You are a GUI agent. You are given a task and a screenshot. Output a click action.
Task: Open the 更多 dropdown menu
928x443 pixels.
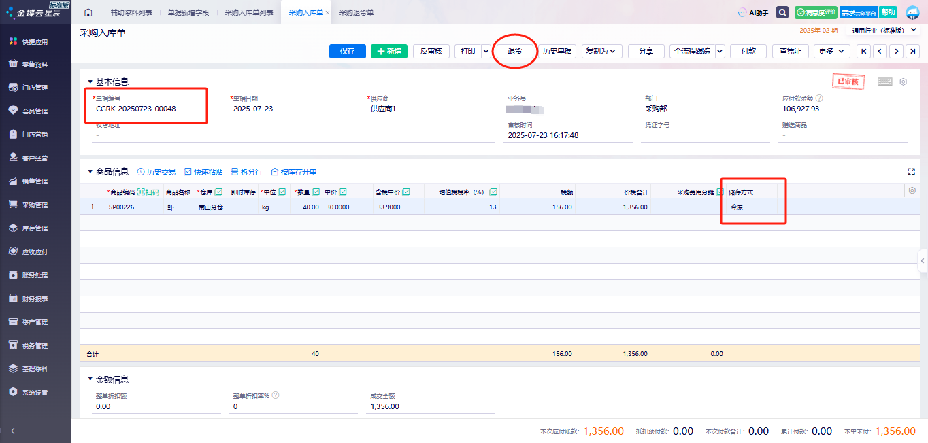pos(831,51)
